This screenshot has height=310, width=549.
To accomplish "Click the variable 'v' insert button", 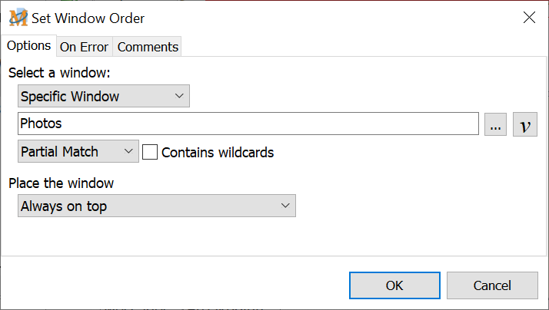I will click(524, 124).
